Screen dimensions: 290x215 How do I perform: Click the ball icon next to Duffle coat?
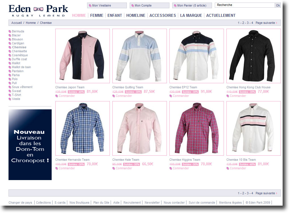(10, 59)
